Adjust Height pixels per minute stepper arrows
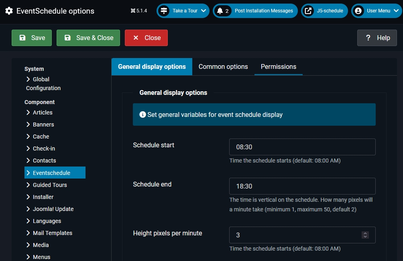Image resolution: width=403 pixels, height=261 pixels. 365,235
